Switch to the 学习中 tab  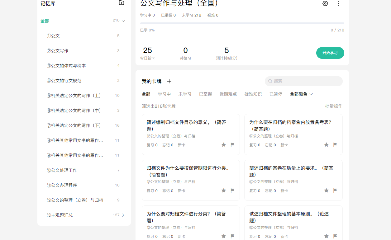pos(165,94)
